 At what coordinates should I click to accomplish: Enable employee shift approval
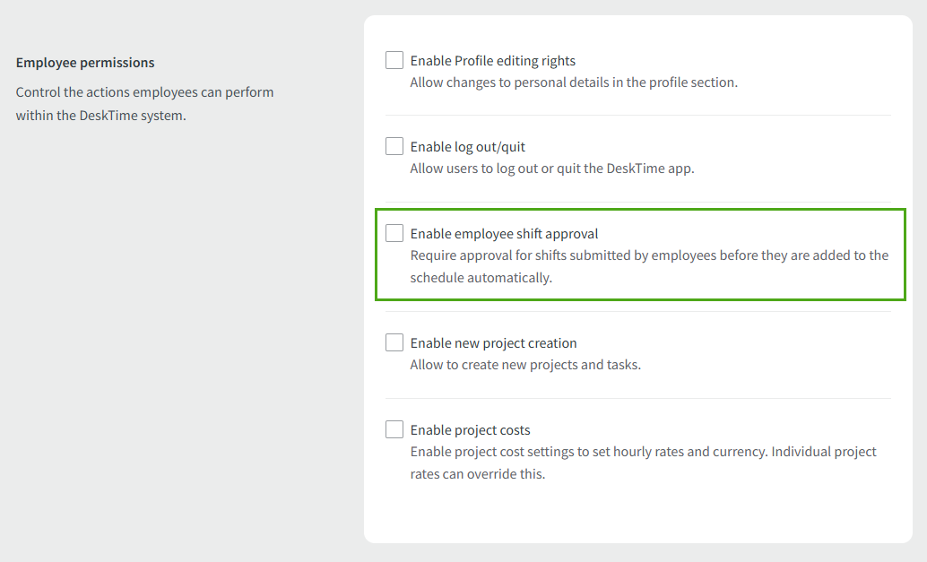pos(394,232)
